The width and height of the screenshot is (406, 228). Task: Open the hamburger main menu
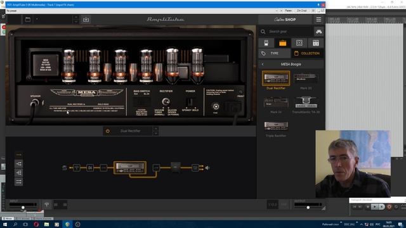[x=318, y=20]
